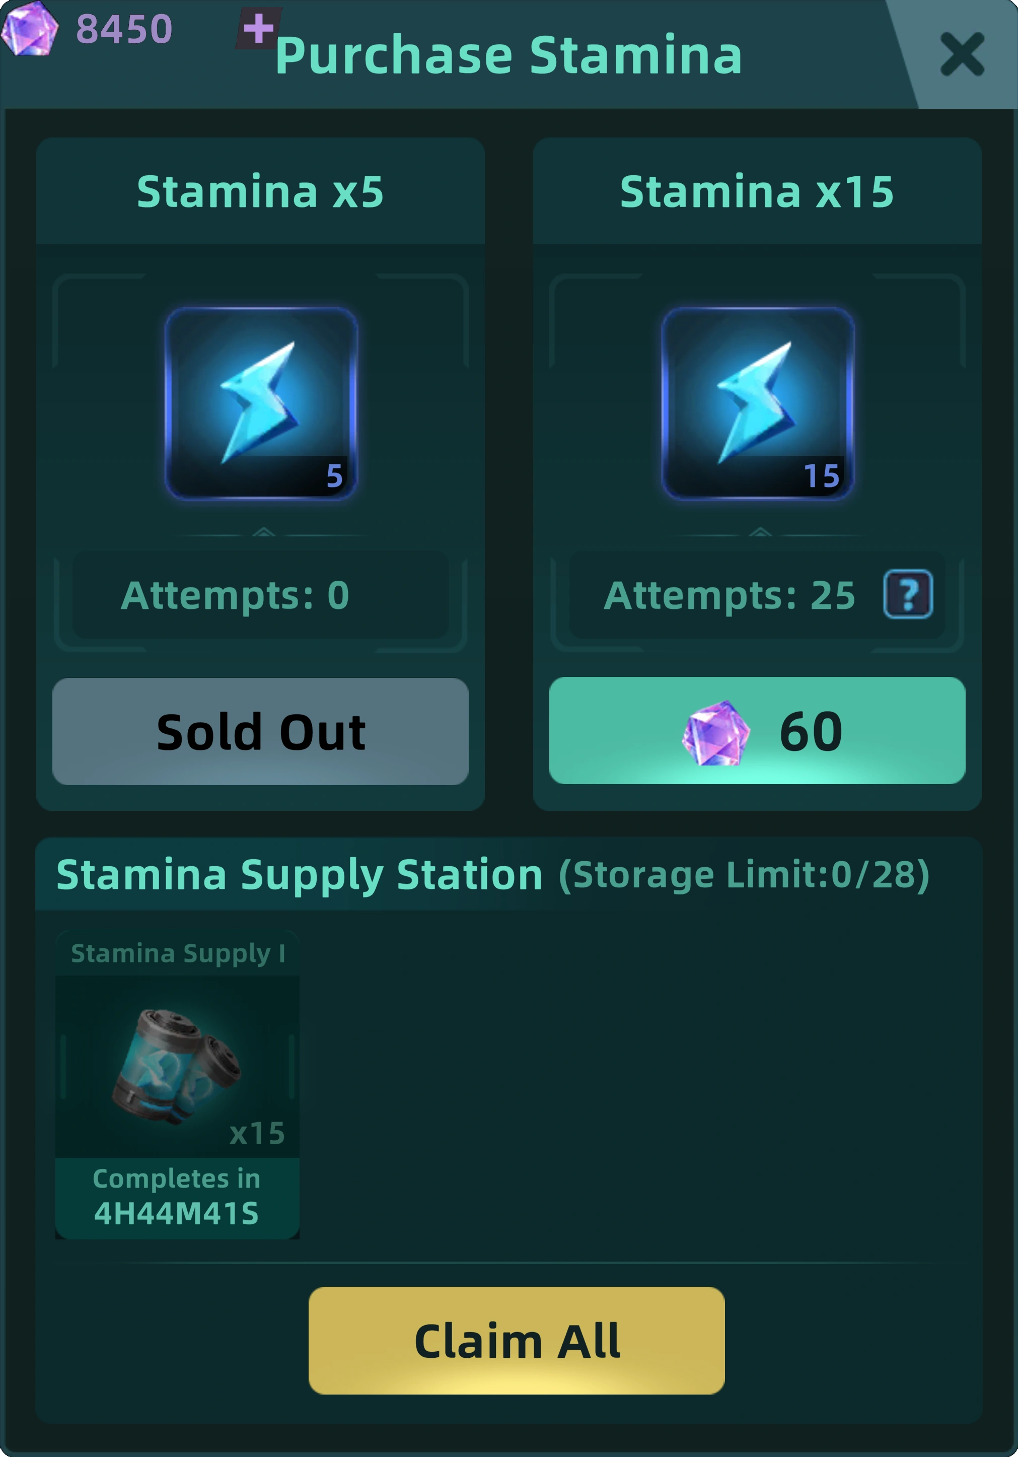Click the Stamina Supply I card title

178,953
